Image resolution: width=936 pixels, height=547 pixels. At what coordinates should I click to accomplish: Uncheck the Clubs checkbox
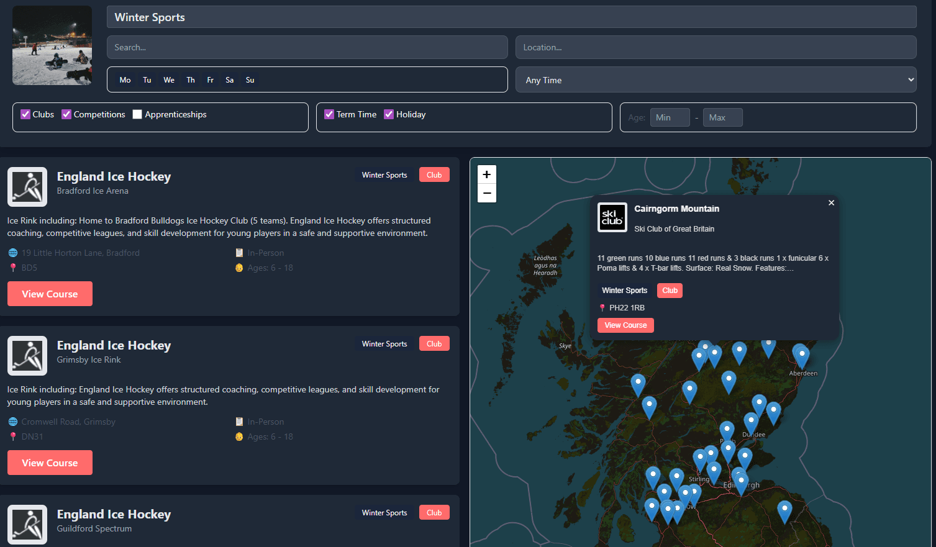[25, 114]
